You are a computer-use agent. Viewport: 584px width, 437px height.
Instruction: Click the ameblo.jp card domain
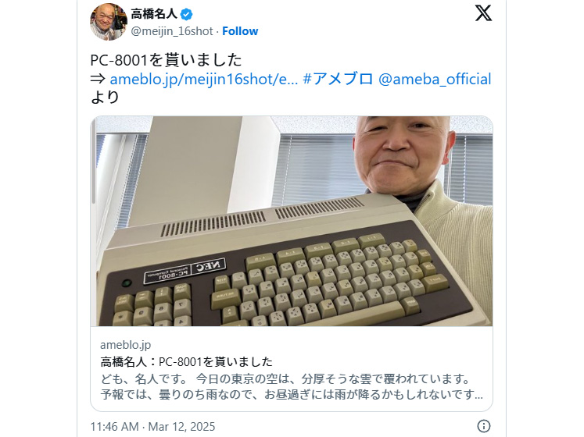click(x=126, y=345)
